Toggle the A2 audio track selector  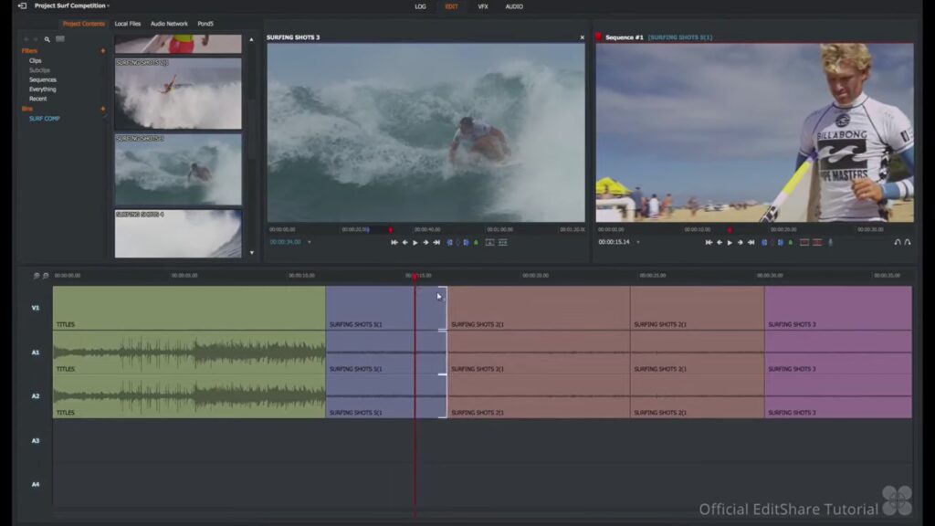pos(37,396)
